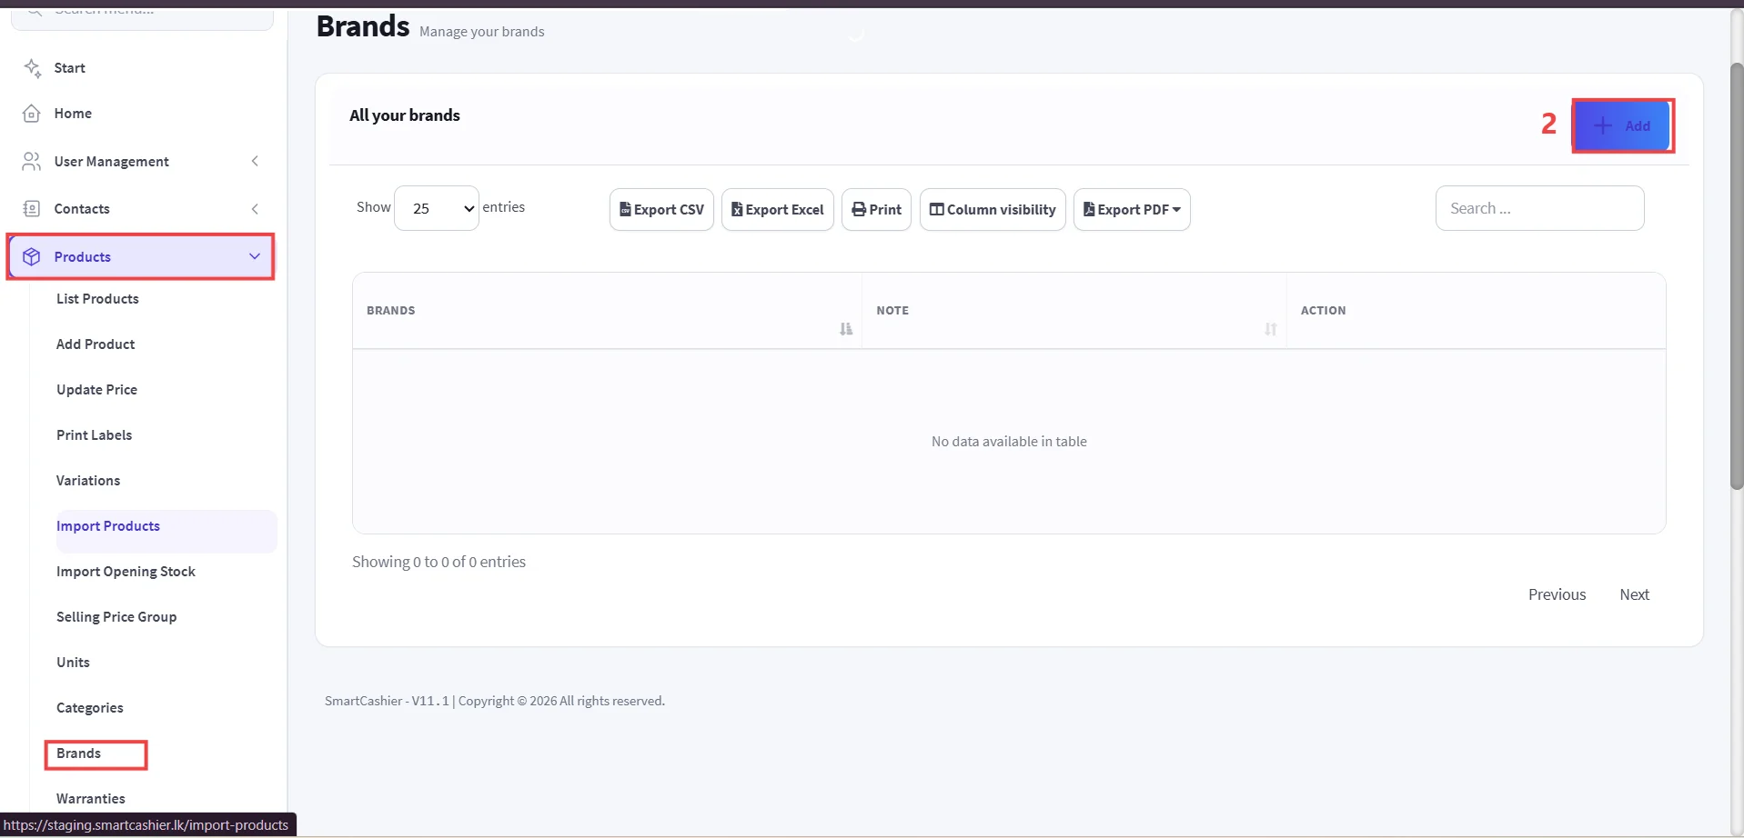Focus the brands Search field
1744x838 pixels.
point(1539,208)
